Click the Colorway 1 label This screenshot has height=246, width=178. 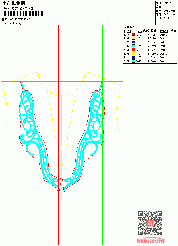click(x=17, y=23)
